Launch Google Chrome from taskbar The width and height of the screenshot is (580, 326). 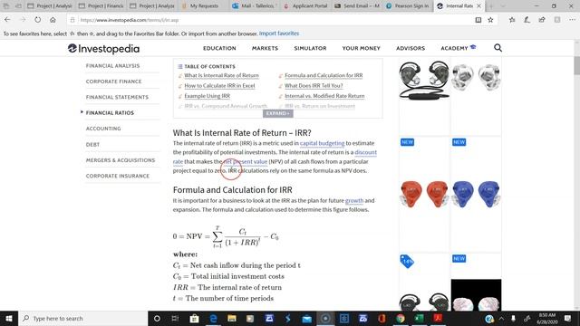(401, 318)
